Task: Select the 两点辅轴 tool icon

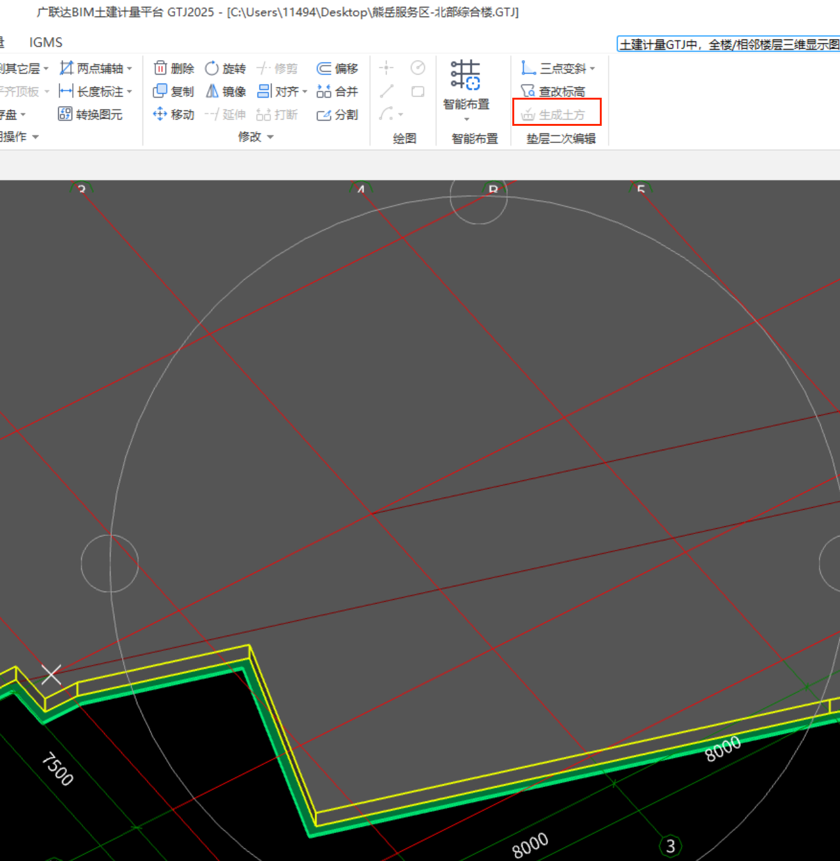Action: (x=66, y=68)
